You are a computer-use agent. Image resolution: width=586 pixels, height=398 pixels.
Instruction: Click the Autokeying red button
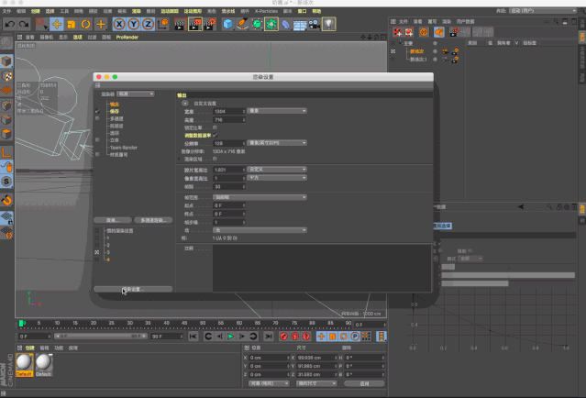tap(295, 337)
